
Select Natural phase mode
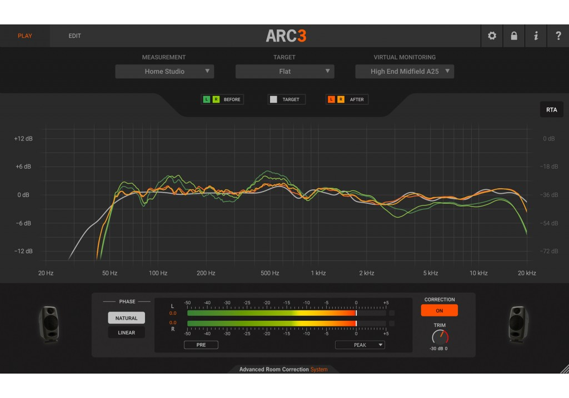click(126, 318)
